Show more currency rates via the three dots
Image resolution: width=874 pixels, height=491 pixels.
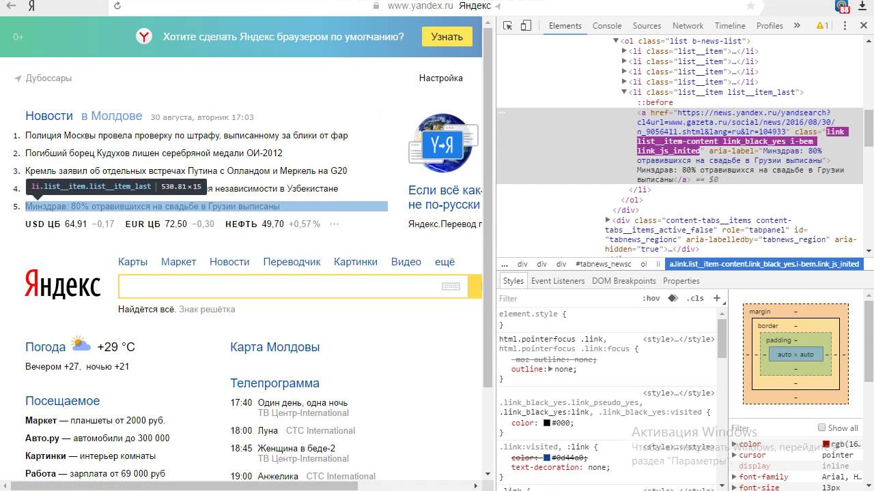point(334,224)
